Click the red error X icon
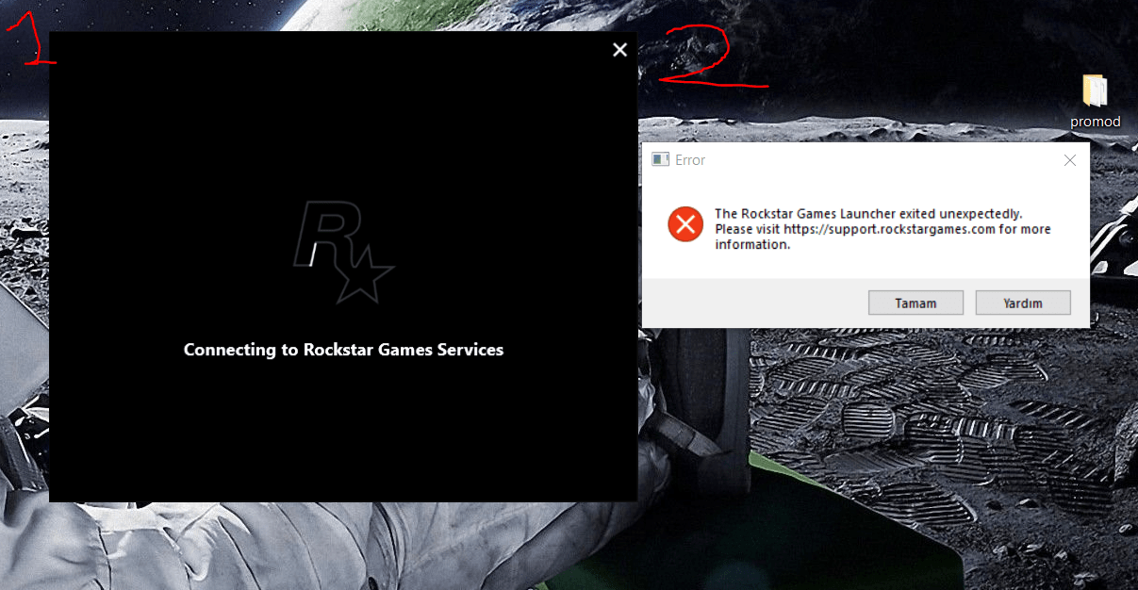1138x590 pixels. (685, 224)
